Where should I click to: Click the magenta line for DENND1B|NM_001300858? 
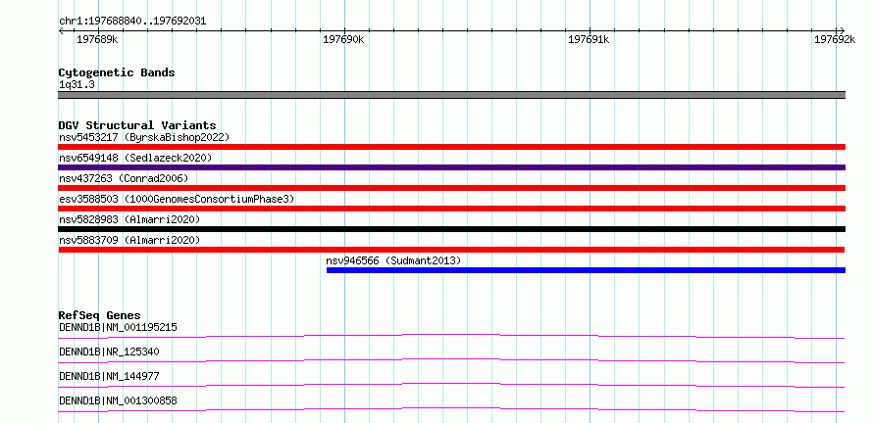tap(451, 409)
